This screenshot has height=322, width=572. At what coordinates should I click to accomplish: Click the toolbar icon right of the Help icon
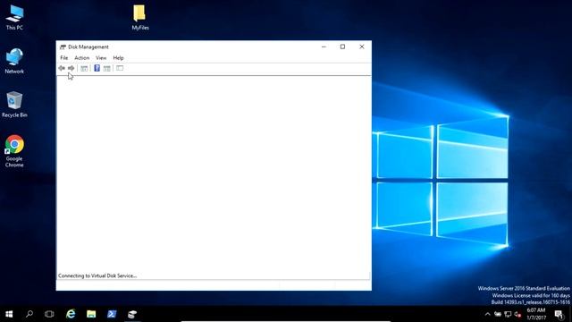click(x=107, y=68)
